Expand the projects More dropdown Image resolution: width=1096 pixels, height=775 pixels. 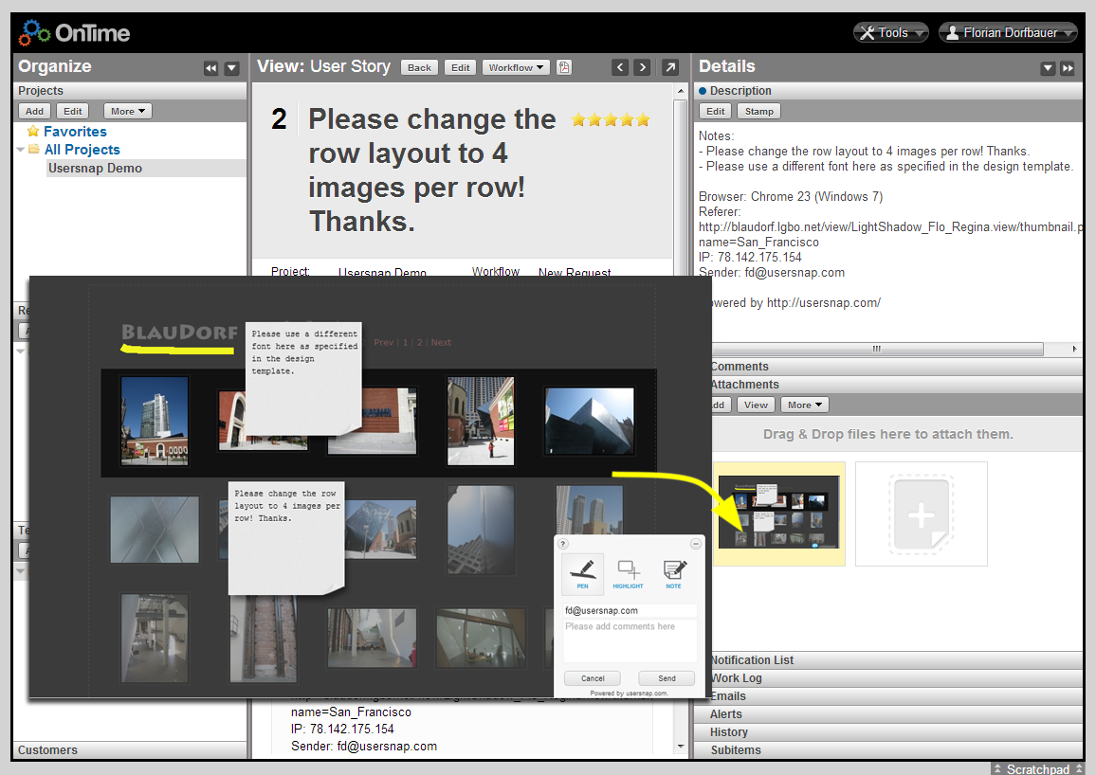[128, 111]
